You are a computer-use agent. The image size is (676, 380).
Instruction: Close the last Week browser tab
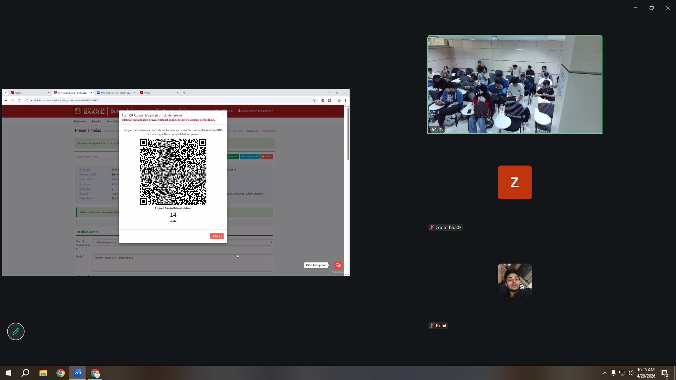(178, 93)
